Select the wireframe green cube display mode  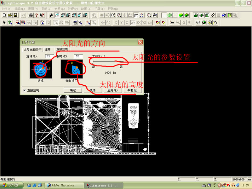coord(169,15)
